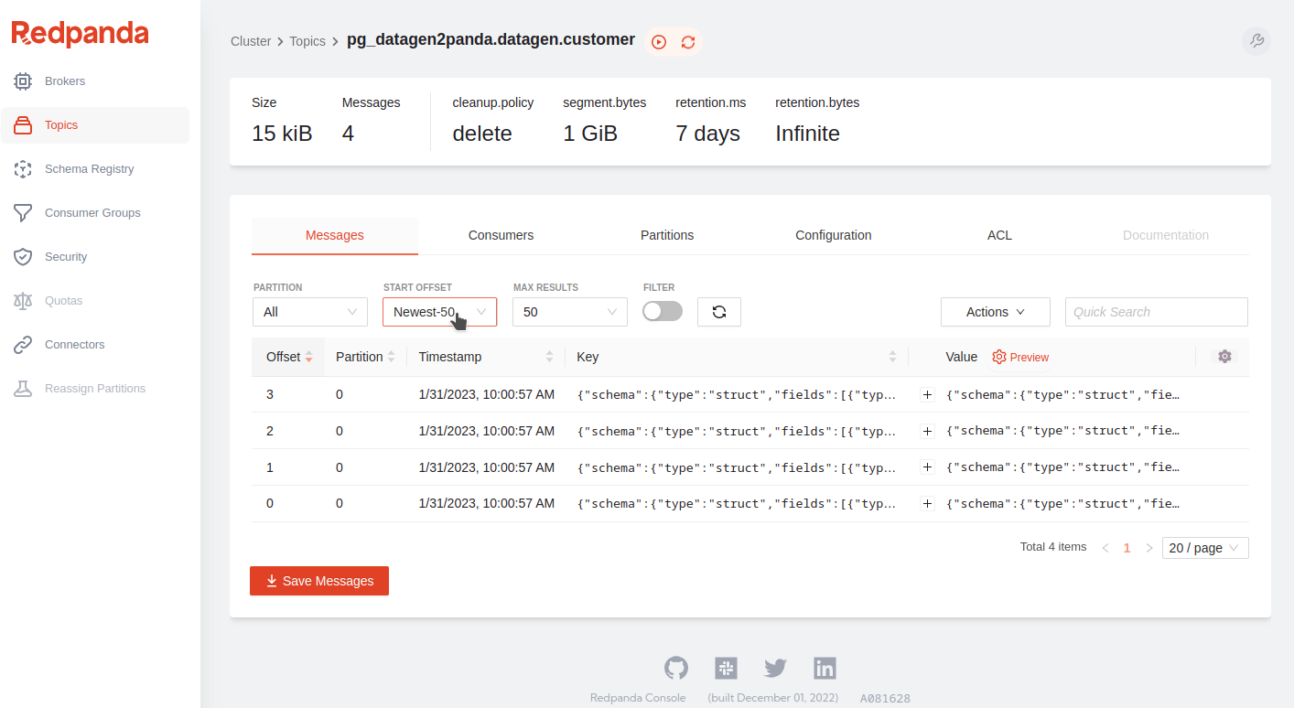Viewport: 1294px width, 708px height.
Task: Click the reload messages button
Action: tap(719, 312)
